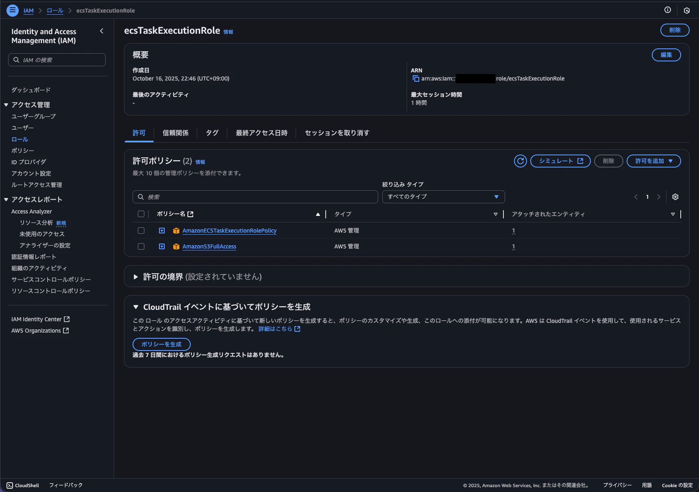Select all policies header checkbox

click(x=141, y=214)
